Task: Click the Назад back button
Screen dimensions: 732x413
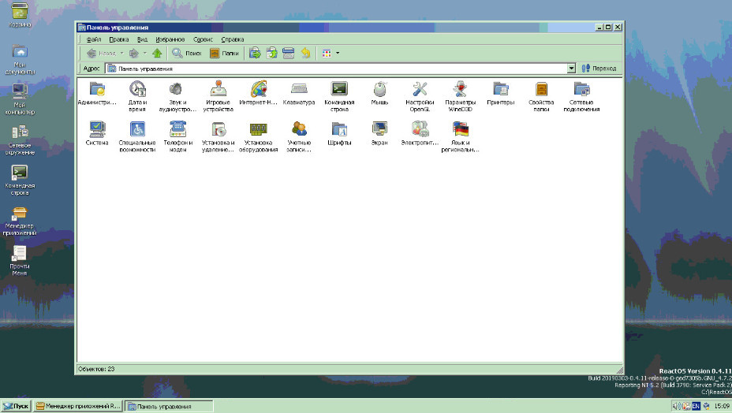Action: tap(101, 53)
